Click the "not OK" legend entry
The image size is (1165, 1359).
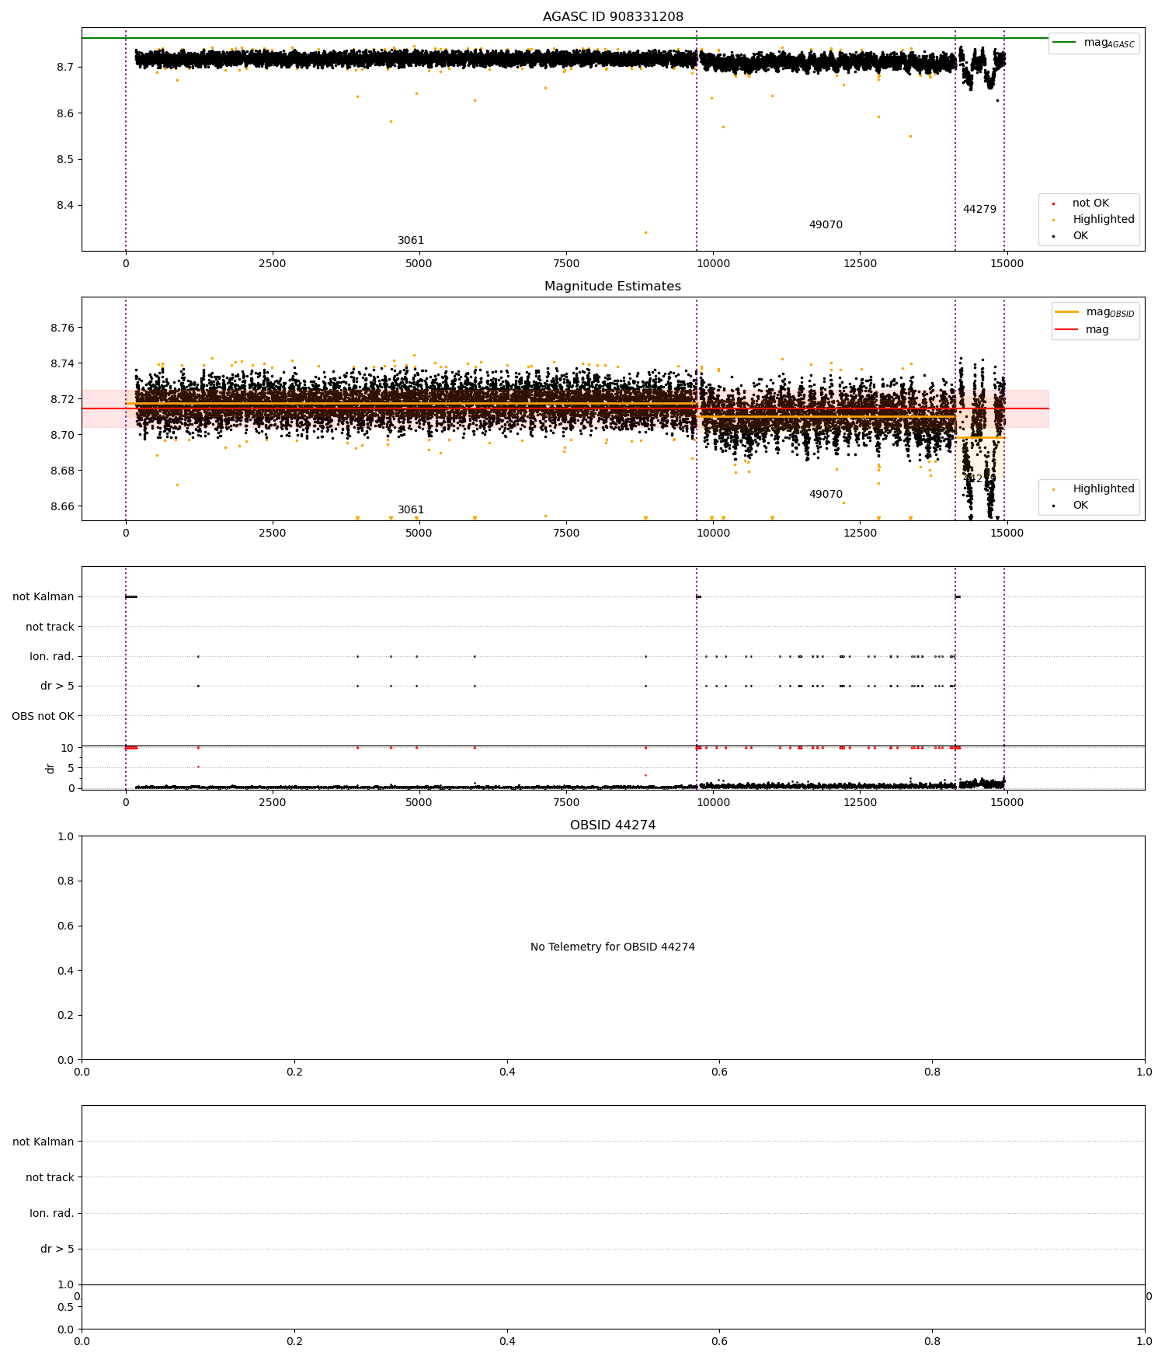click(1090, 203)
